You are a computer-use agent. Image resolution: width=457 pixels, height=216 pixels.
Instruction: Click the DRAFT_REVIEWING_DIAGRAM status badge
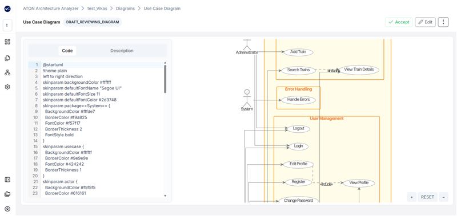(x=93, y=22)
